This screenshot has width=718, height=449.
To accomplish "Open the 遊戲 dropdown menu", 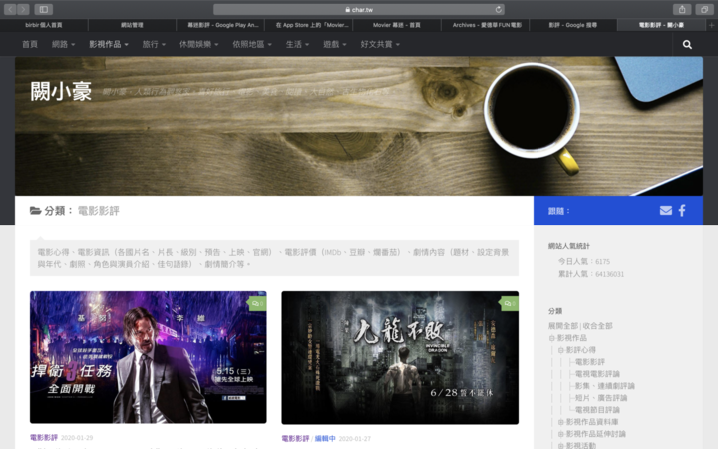I will 334,45.
